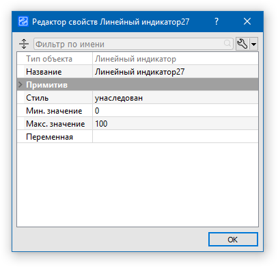
Task: Click the 'Линейный индикатор' object type value
Action: pos(135,59)
